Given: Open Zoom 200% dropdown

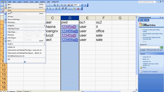Looking at the screenshot, I should click(80, 5).
